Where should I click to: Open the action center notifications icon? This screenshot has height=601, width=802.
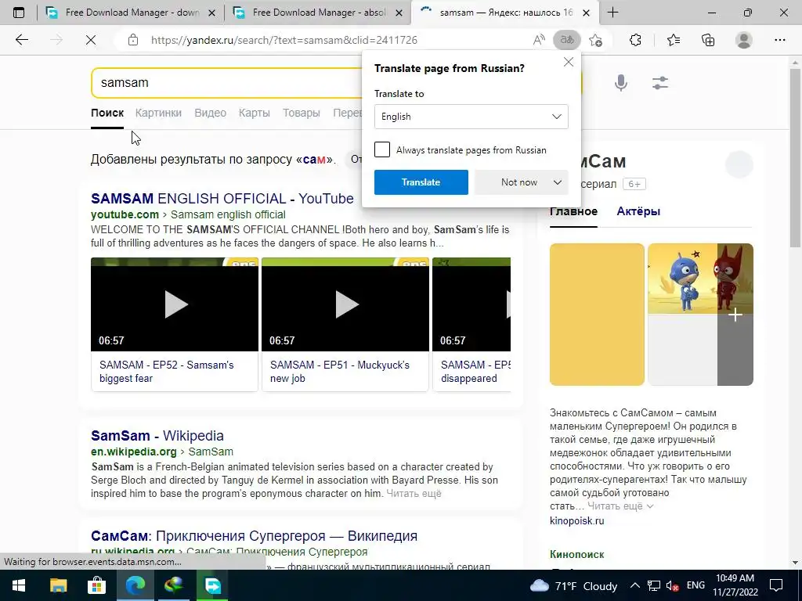pyautogui.click(x=776, y=585)
